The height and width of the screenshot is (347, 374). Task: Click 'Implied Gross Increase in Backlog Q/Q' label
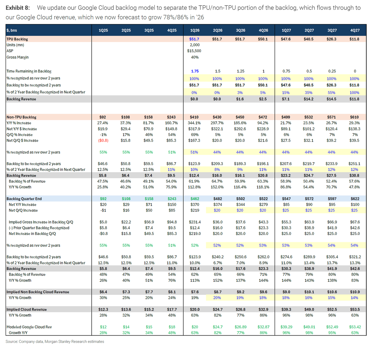click(x=41, y=222)
